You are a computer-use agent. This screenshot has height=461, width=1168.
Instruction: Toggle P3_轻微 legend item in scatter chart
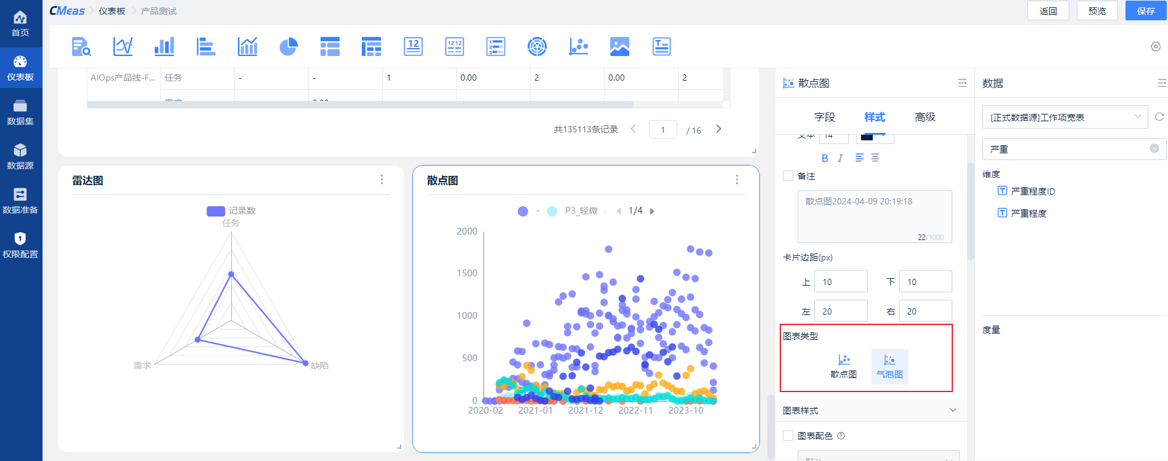pos(573,210)
